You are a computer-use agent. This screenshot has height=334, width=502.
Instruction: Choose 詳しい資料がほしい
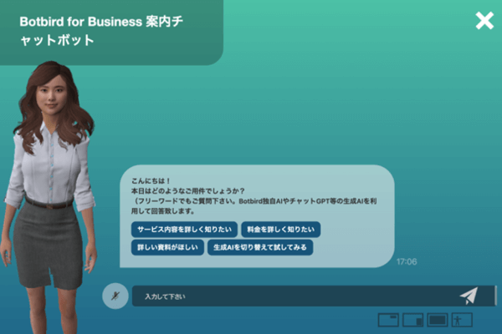tap(167, 247)
